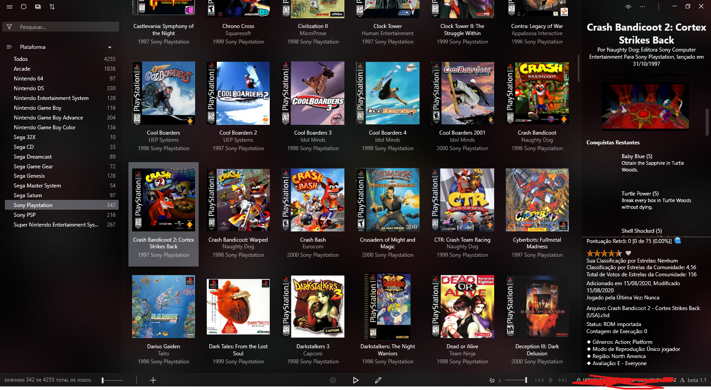Select the Sony PSP platform
The image size is (711, 390).
[62, 215]
